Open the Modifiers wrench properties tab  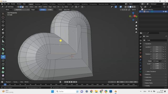[141, 60]
